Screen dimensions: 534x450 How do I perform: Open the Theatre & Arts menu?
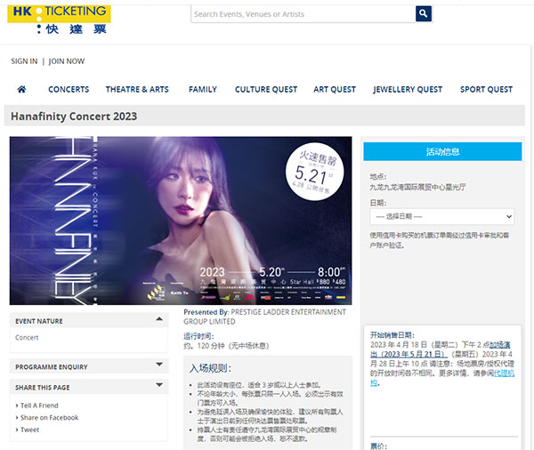(137, 89)
